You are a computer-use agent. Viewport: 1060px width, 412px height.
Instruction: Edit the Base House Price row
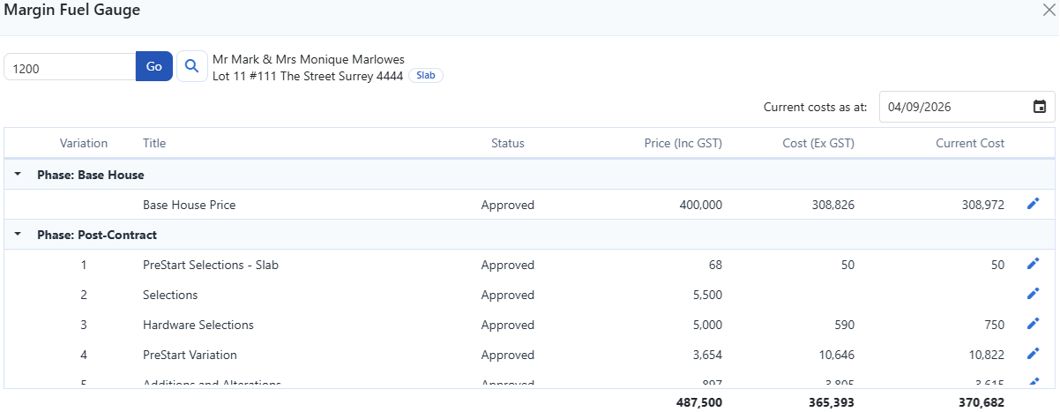point(1034,204)
